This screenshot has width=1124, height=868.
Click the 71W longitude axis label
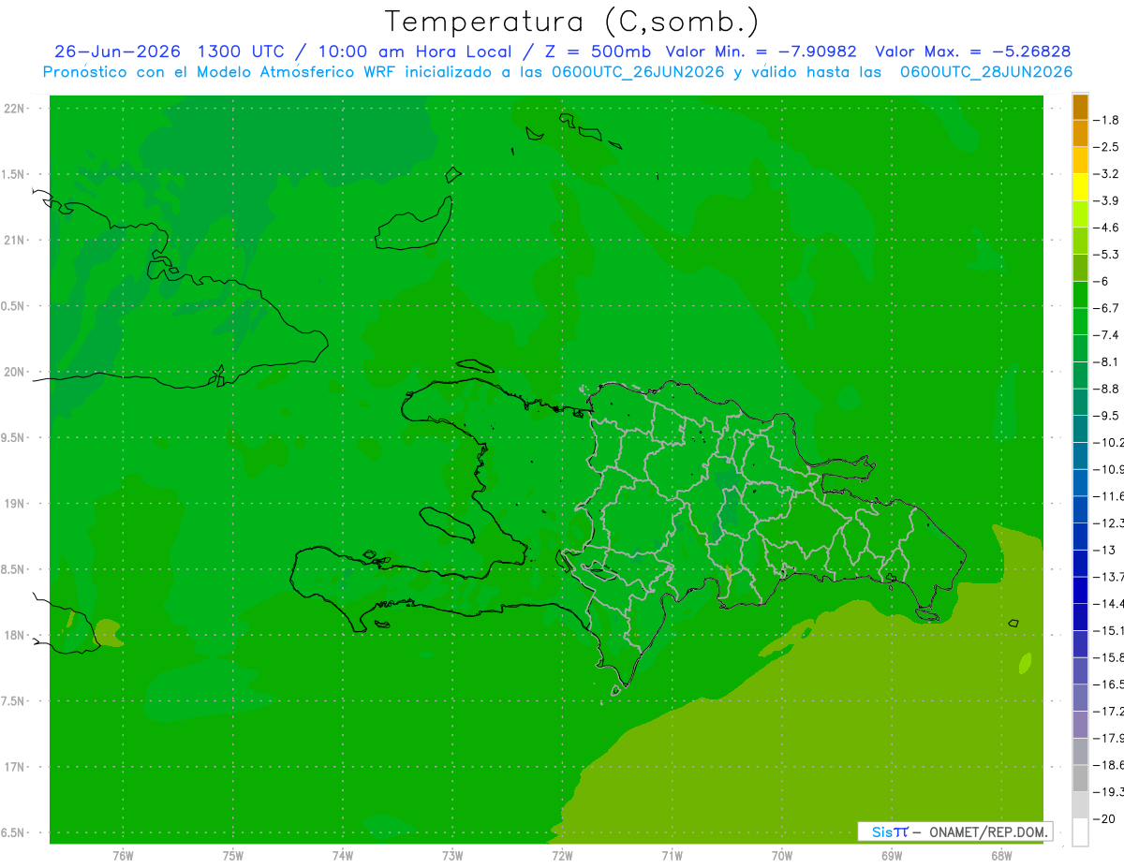(672, 855)
